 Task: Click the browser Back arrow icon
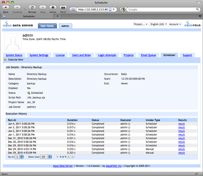pos(6,7)
